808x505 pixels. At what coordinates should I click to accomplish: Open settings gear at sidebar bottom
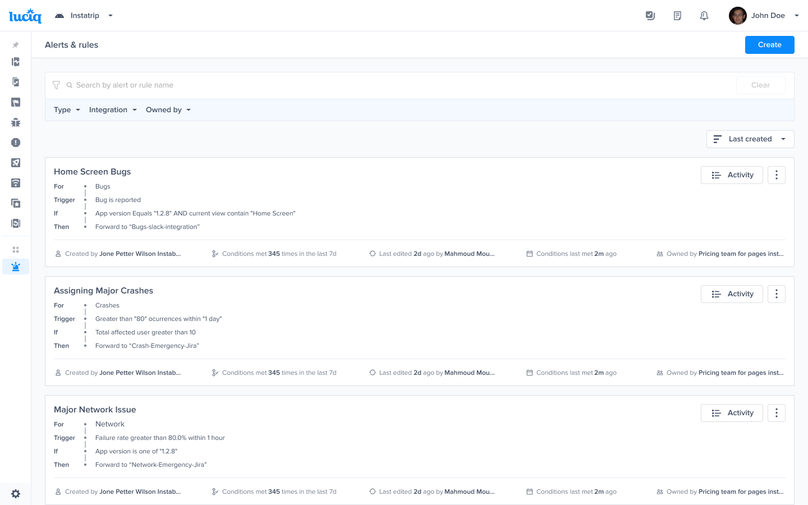click(x=16, y=494)
